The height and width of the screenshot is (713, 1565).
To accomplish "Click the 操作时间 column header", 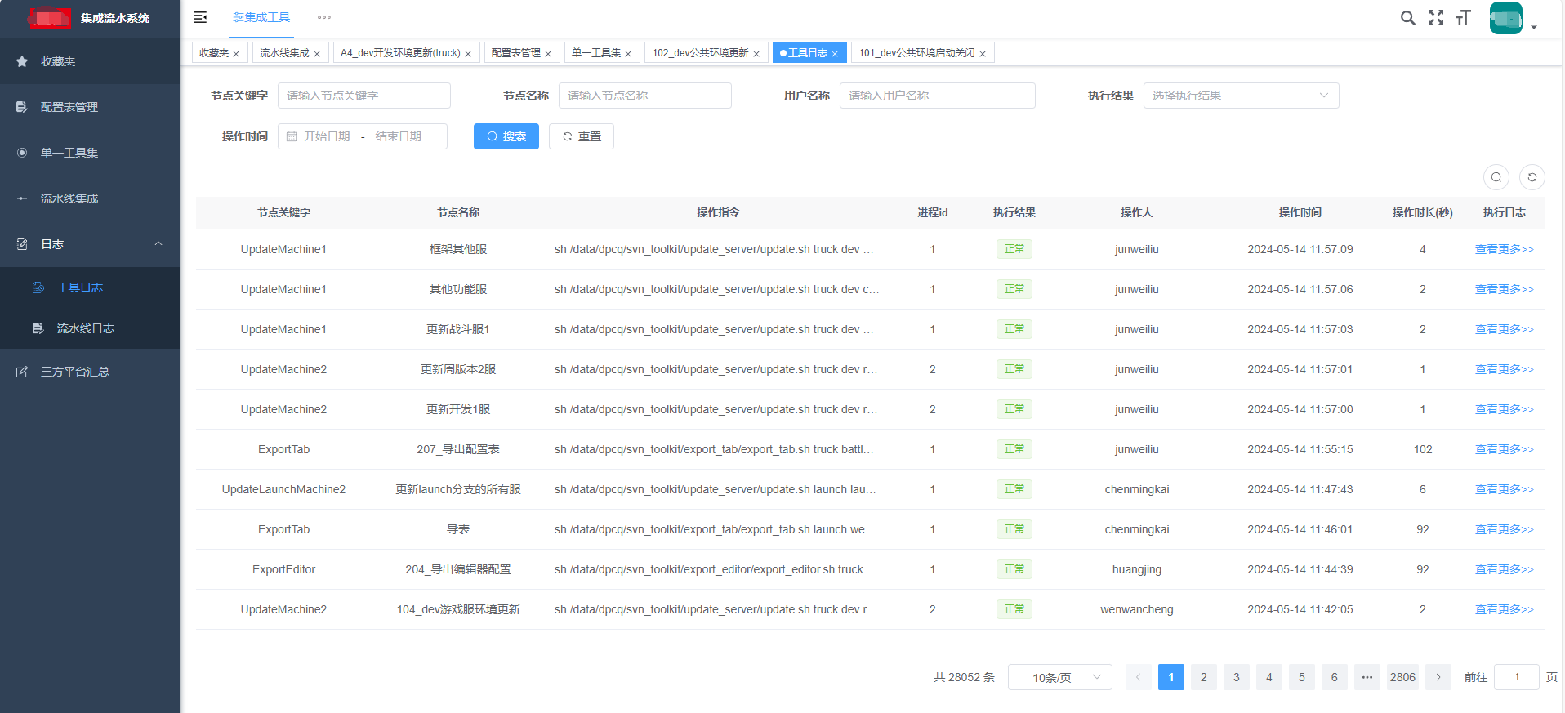I will point(1300,212).
